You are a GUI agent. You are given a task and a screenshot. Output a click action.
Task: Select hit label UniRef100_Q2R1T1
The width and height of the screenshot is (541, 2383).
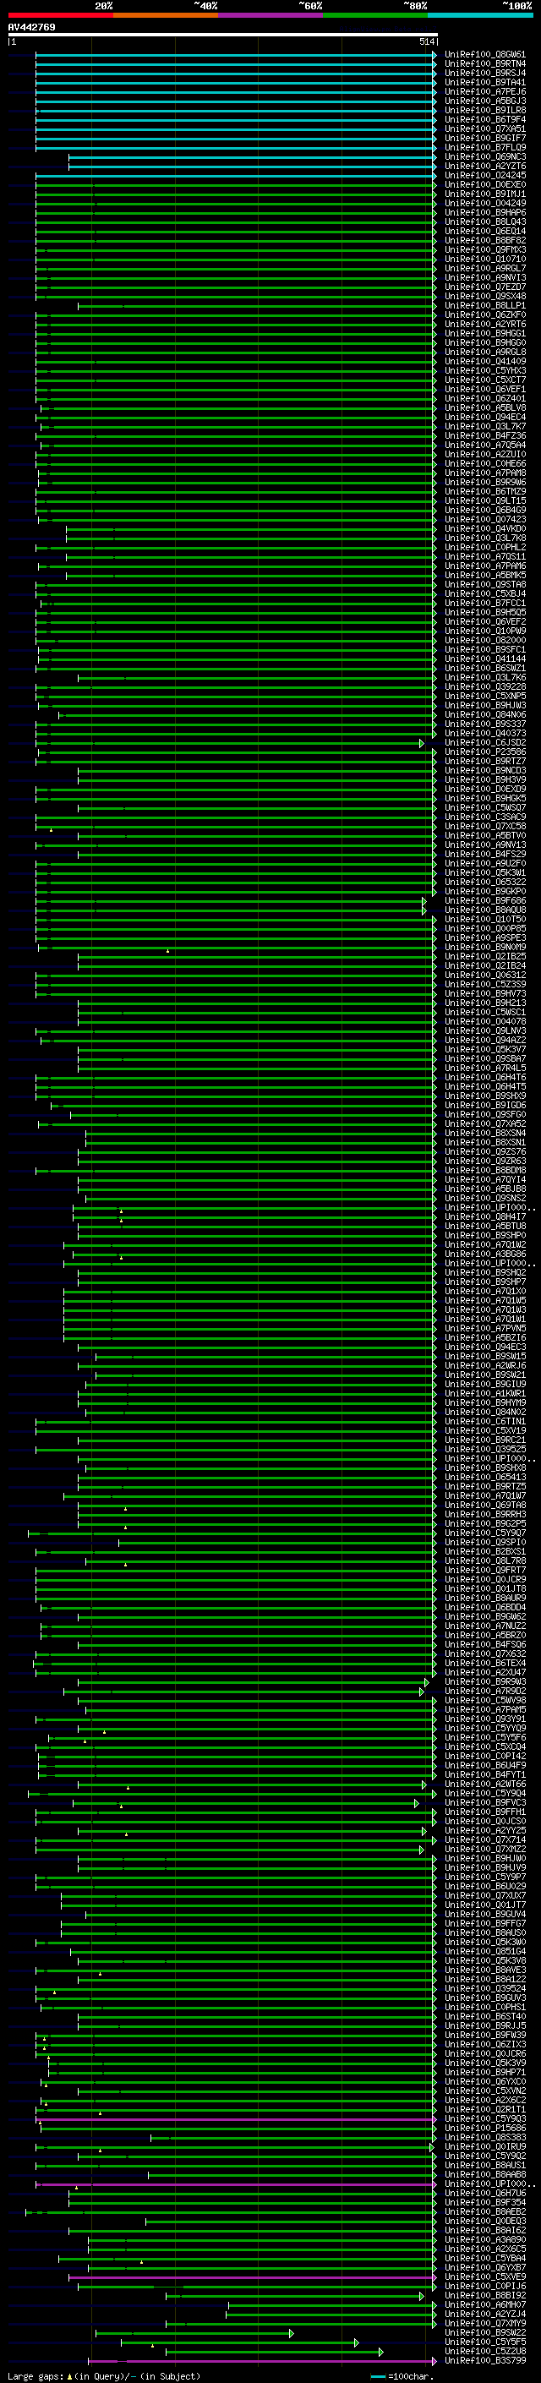(x=485, y=2109)
